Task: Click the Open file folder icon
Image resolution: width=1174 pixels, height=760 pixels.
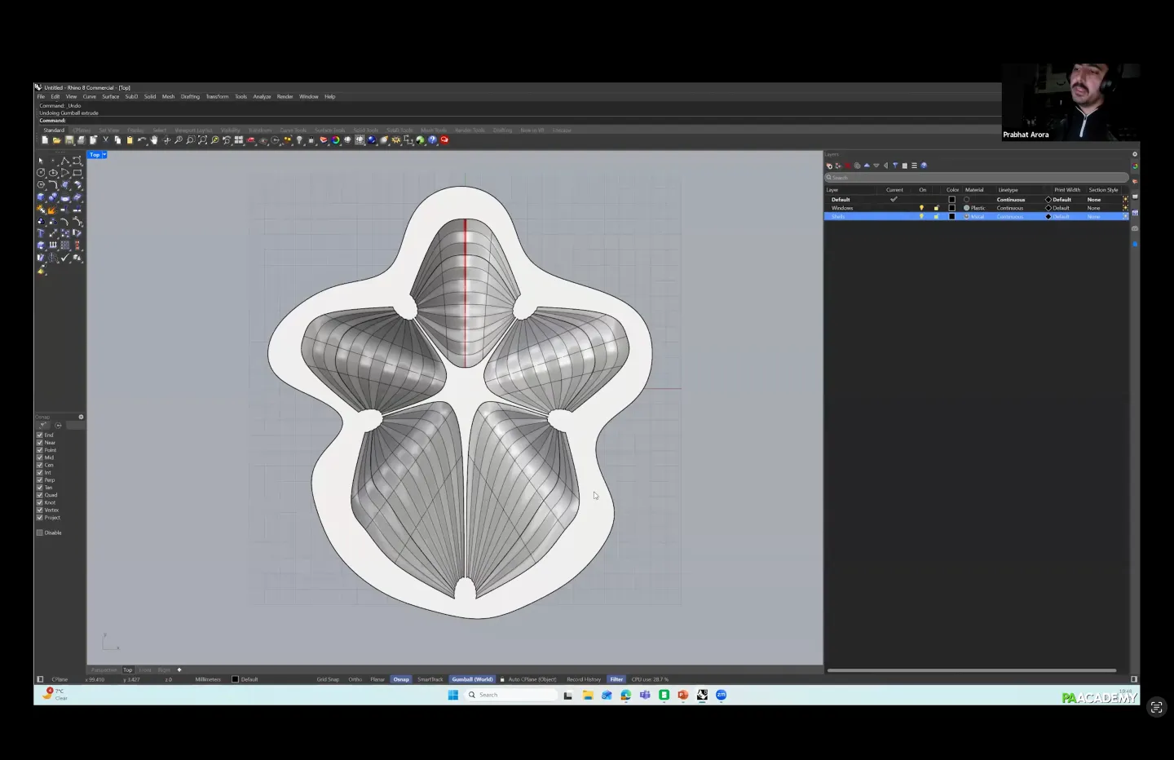Action: pyautogui.click(x=57, y=140)
